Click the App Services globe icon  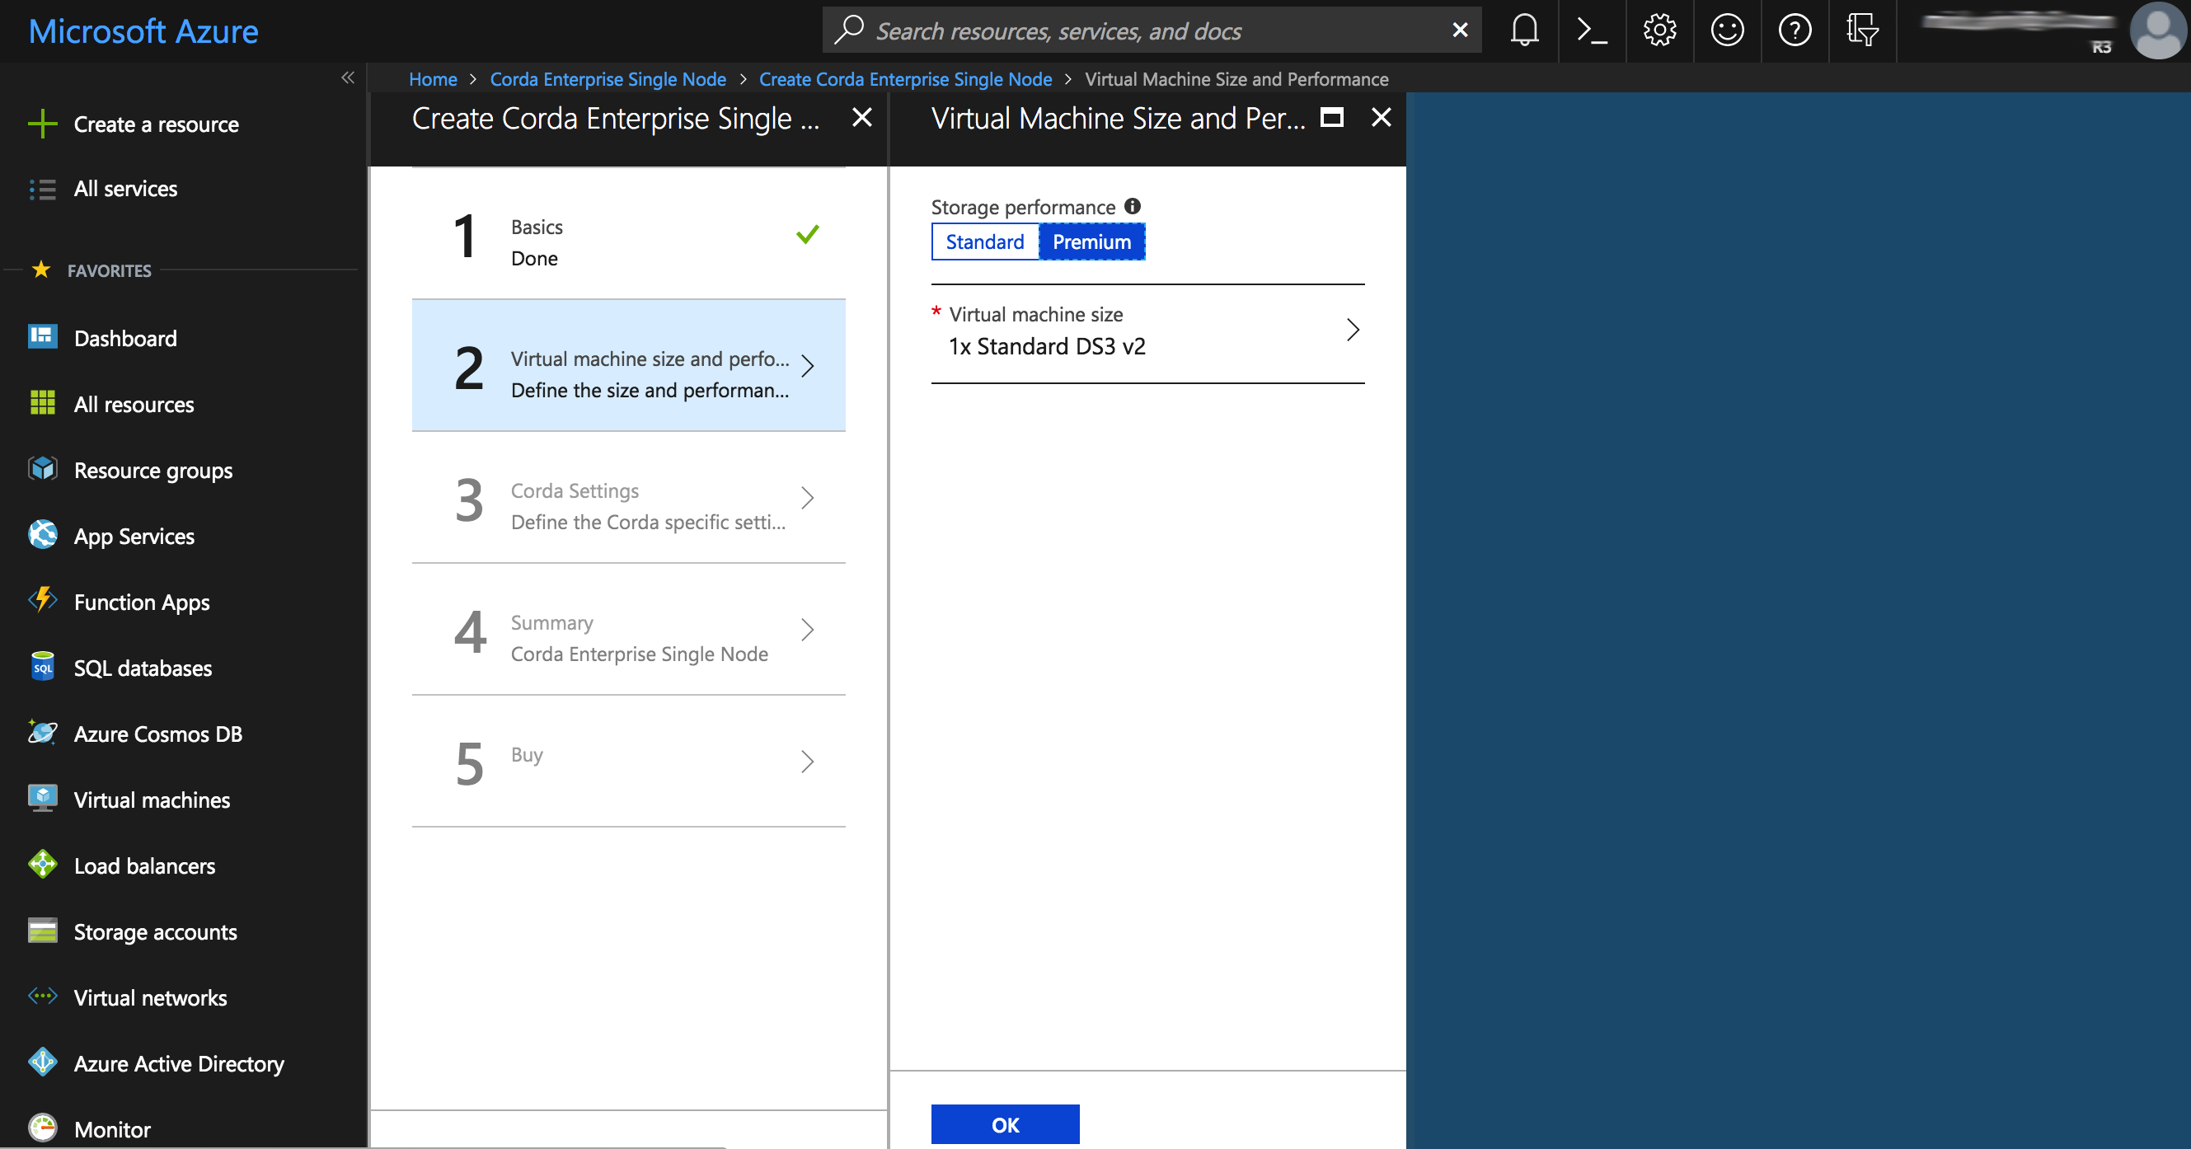pos(43,535)
